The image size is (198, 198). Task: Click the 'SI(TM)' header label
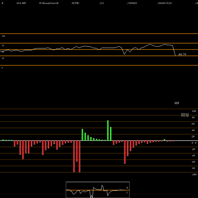[75, 3]
